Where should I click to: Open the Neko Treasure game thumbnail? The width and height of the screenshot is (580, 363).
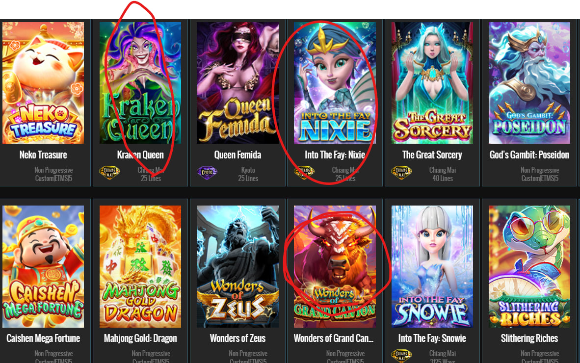coord(43,83)
